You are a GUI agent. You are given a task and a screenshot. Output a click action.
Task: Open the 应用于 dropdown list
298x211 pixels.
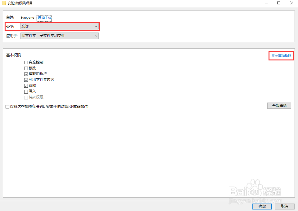pyautogui.click(x=59, y=36)
